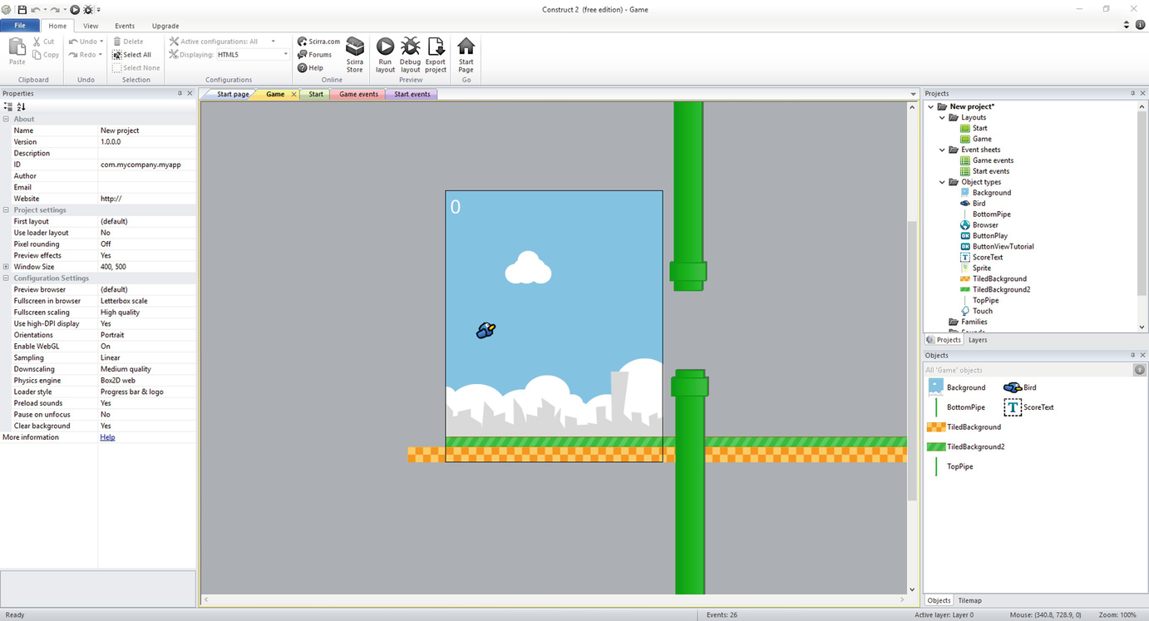
Task: Click the bird sprite in the layout
Action: coord(486,331)
